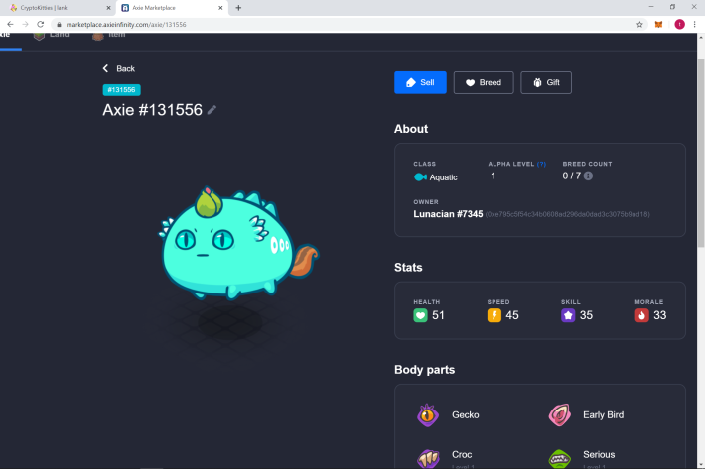This screenshot has width=705, height=469.
Task: Click the Morale flame icon
Action: point(641,315)
